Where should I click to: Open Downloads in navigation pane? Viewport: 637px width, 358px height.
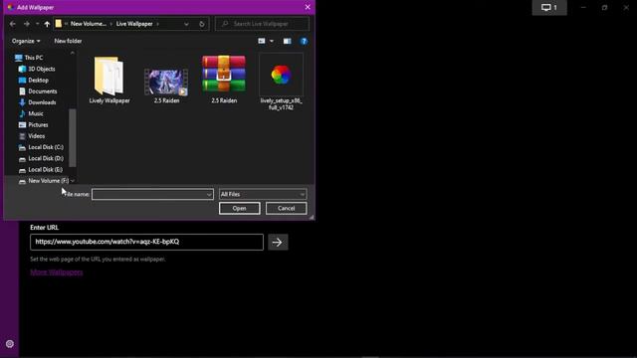42,102
